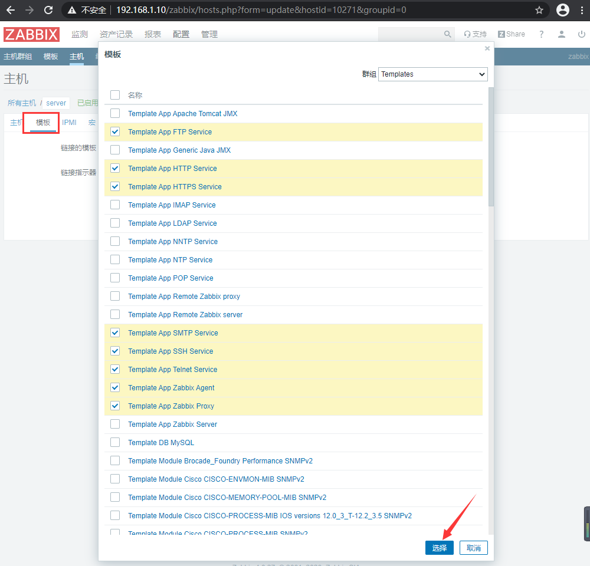This screenshot has height=566, width=590.
Task: Open Template App LDAP Service link
Action: 172,223
